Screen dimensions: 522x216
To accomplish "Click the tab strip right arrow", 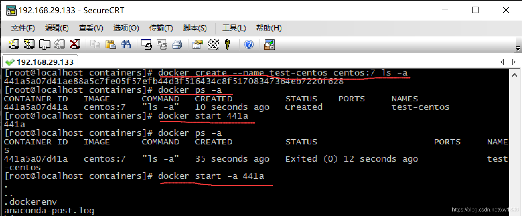I will pos(514,62).
